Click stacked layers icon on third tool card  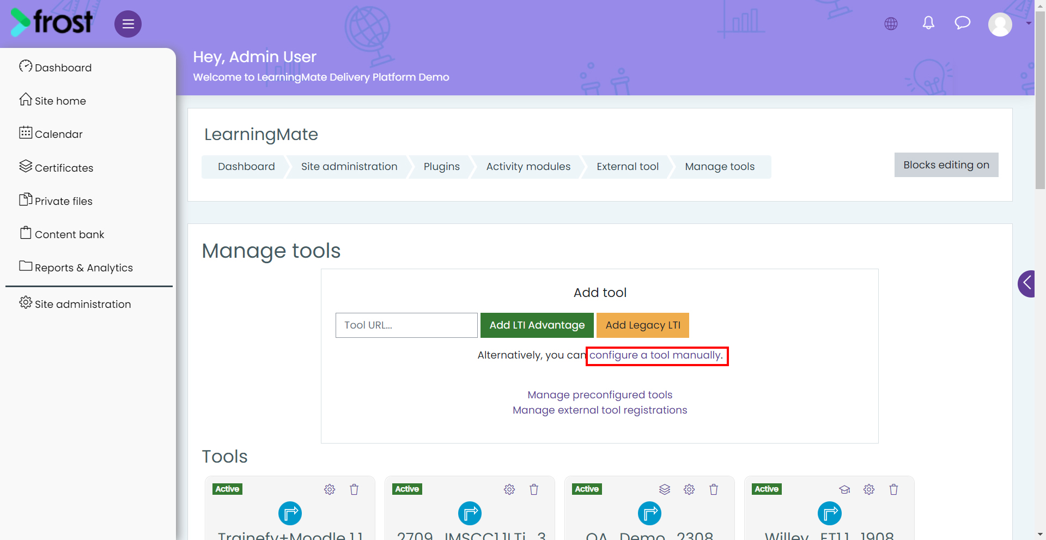[x=665, y=489]
